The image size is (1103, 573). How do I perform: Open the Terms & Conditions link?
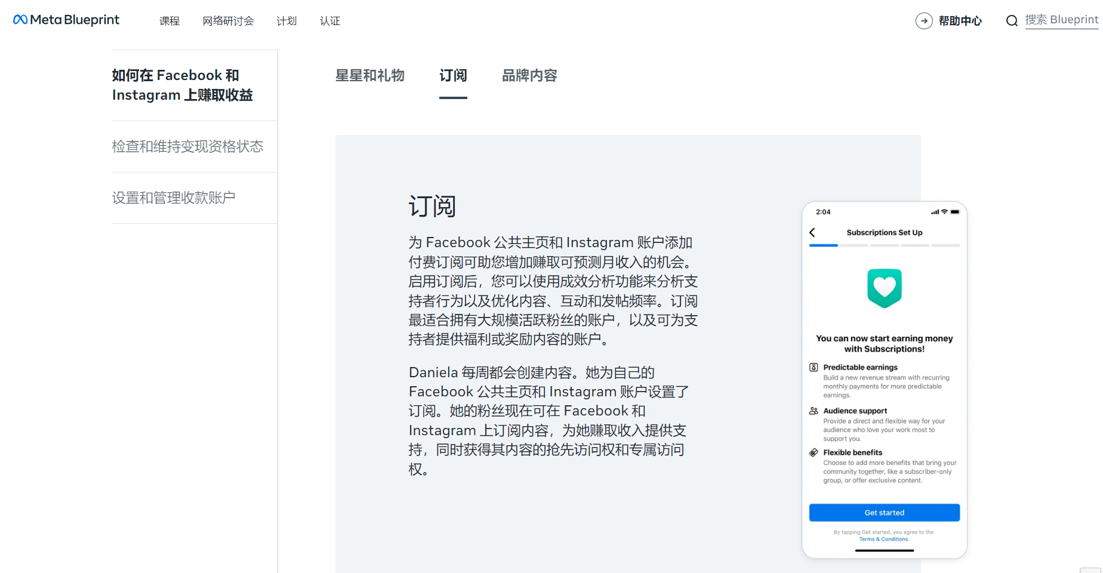(x=883, y=538)
